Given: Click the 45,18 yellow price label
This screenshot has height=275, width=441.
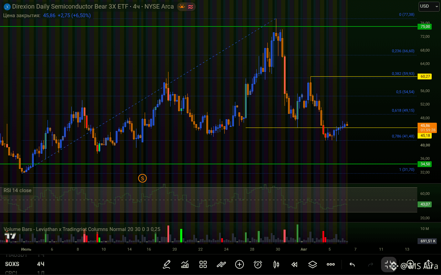Looking at the screenshot, I should [424, 136].
